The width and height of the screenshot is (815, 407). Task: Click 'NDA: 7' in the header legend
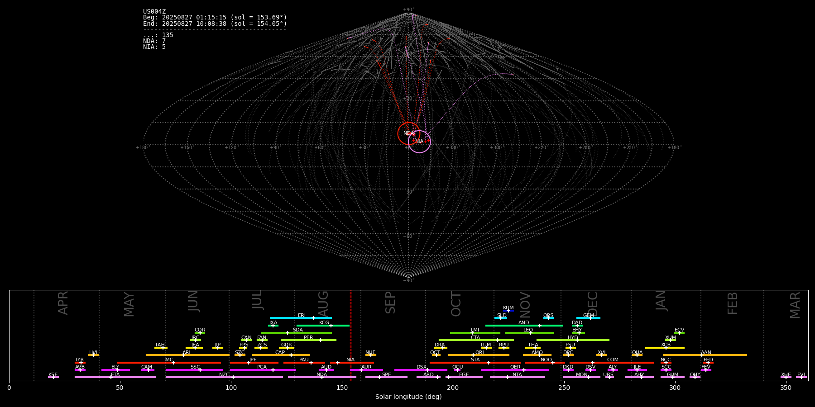(154, 41)
